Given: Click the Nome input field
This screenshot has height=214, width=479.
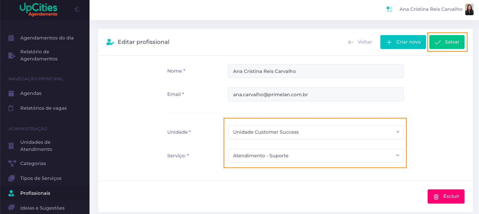Looking at the screenshot, I should 316,71.
